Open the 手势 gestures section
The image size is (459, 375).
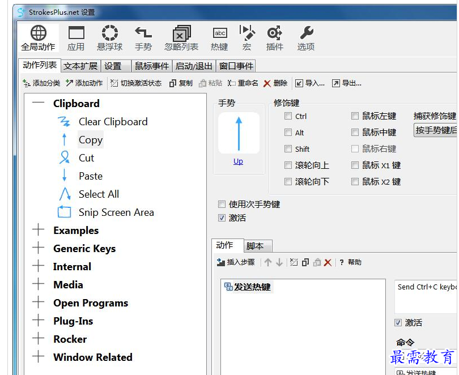143,38
